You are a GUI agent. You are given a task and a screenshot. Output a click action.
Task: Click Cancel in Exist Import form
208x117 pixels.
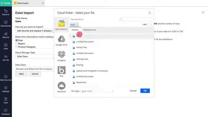pyautogui.click(x=35, y=74)
